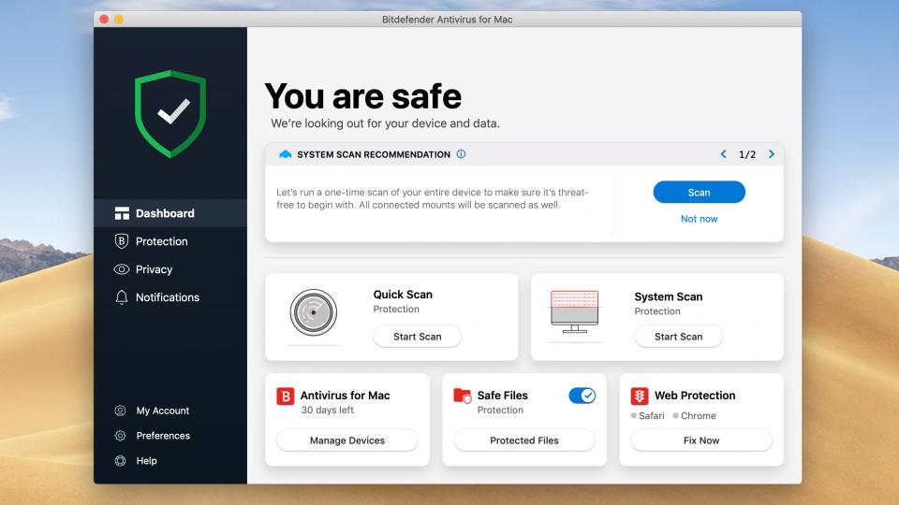Screen dimensions: 899x505
Task: Click the Help lifebuoy icon
Action: (121, 461)
